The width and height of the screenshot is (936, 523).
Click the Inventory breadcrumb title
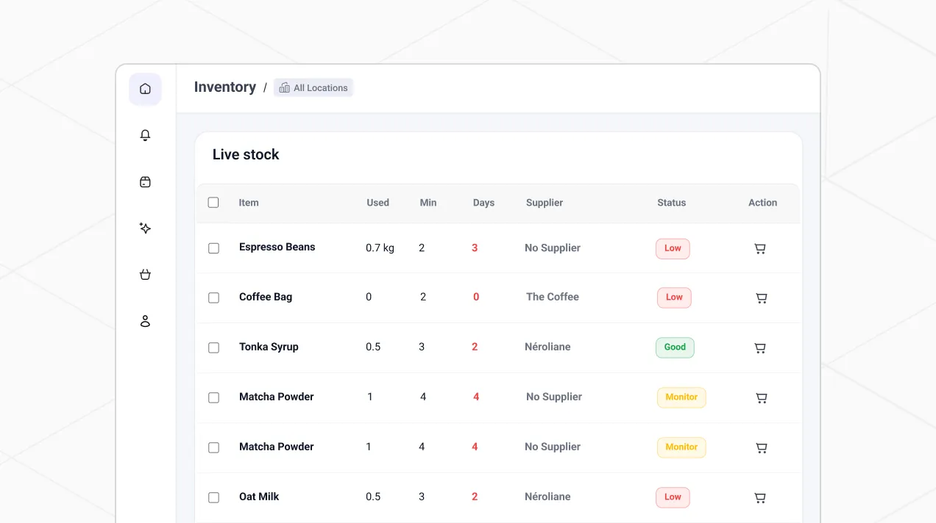point(225,87)
